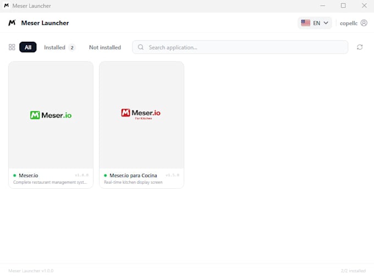Minimize the Meser Launcher window
The height and width of the screenshot is (276, 374).
coord(322,5)
